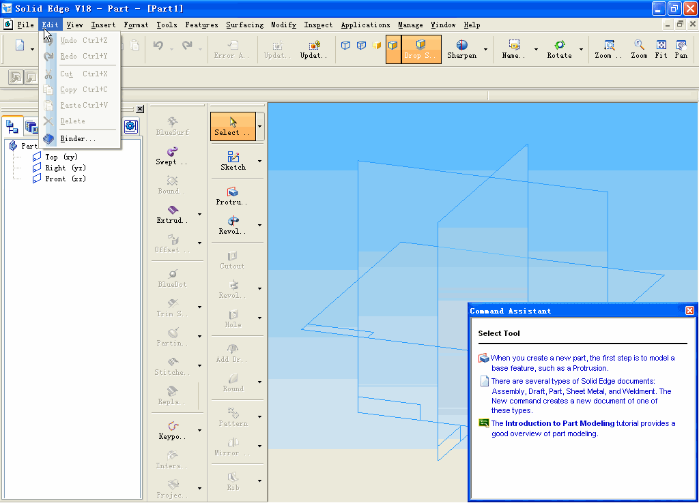Toggle the hidden edges display mode icon
Screen dimensions: 699x503
361,45
